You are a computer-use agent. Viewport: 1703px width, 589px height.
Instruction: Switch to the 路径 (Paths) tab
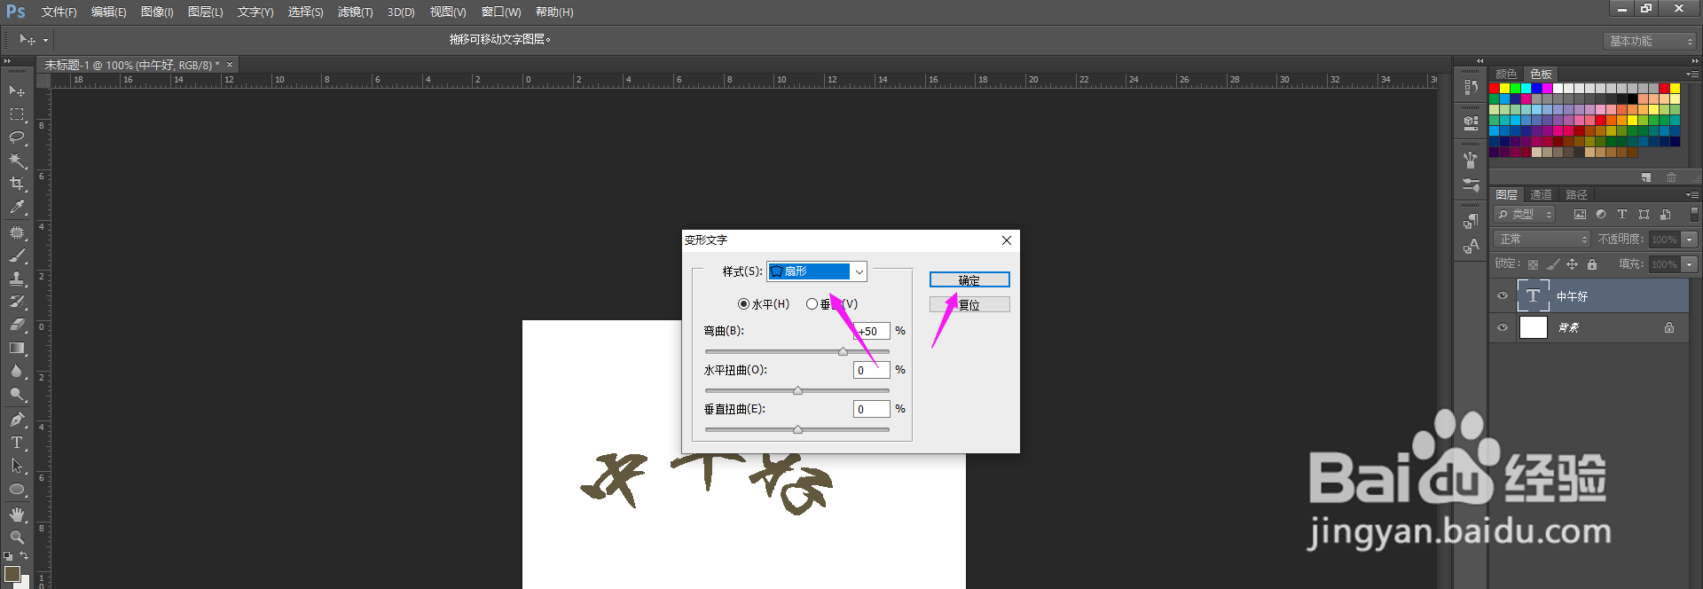click(x=1576, y=194)
